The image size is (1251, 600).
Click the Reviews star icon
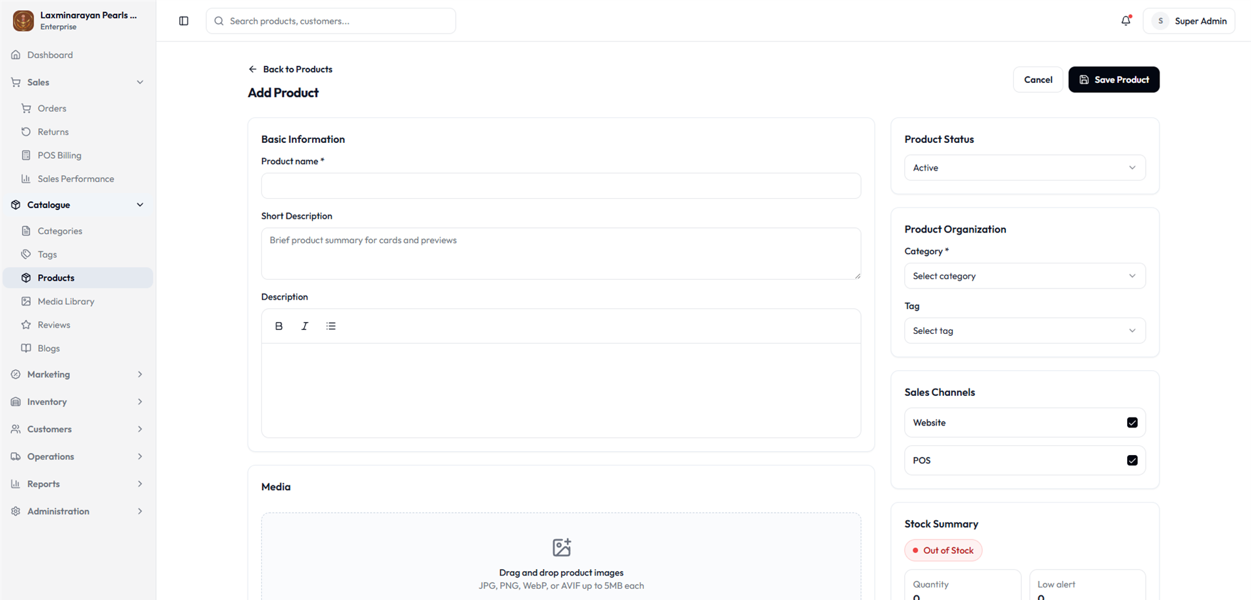click(26, 325)
